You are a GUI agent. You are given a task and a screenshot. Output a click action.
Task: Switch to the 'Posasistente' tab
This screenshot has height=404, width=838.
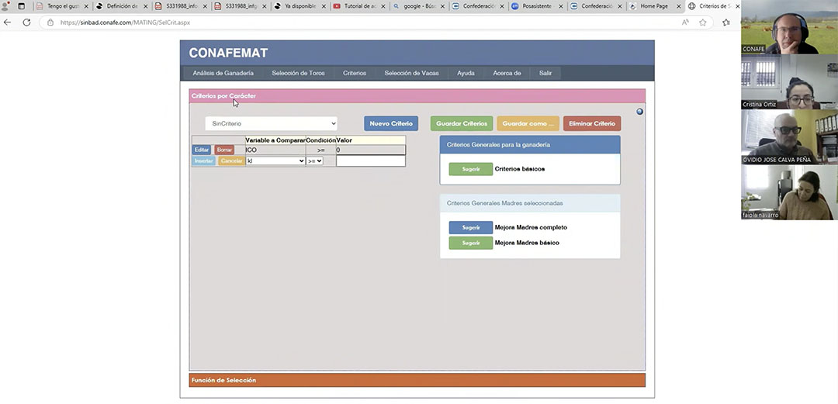point(536,6)
